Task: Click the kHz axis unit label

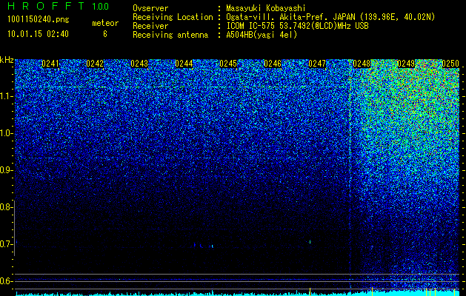Action: (7, 60)
